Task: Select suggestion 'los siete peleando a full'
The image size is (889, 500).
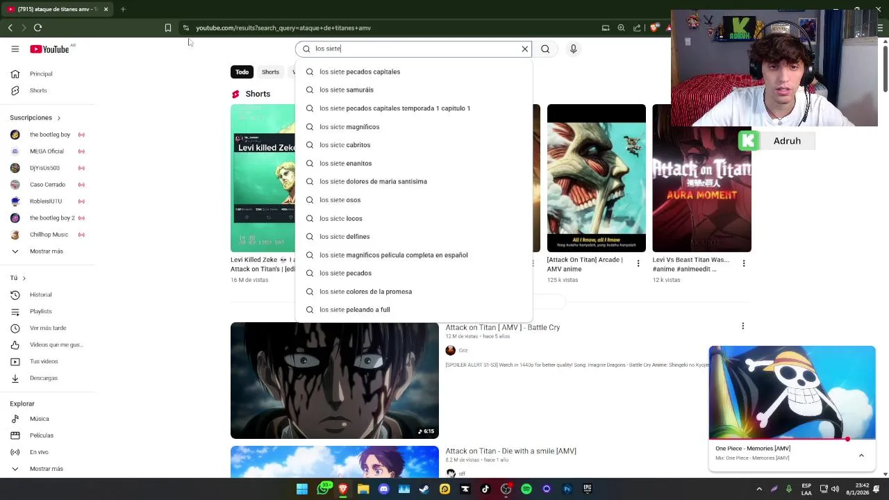Action: pos(414,310)
